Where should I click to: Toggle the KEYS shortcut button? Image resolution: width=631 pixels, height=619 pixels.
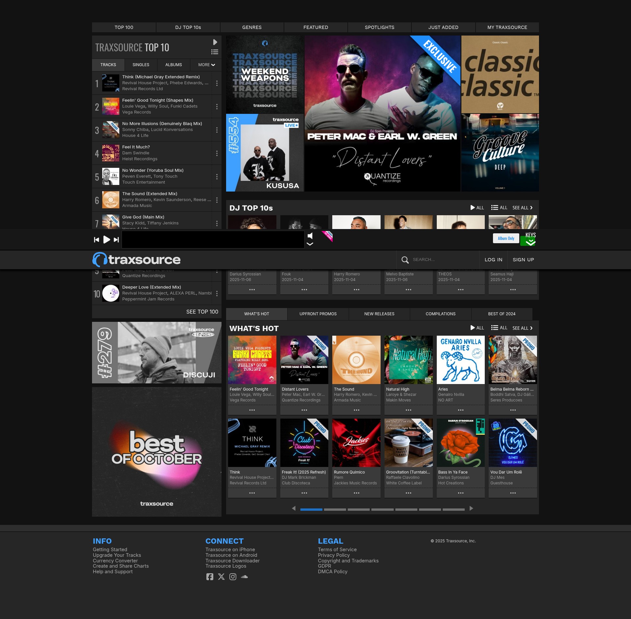pos(530,239)
